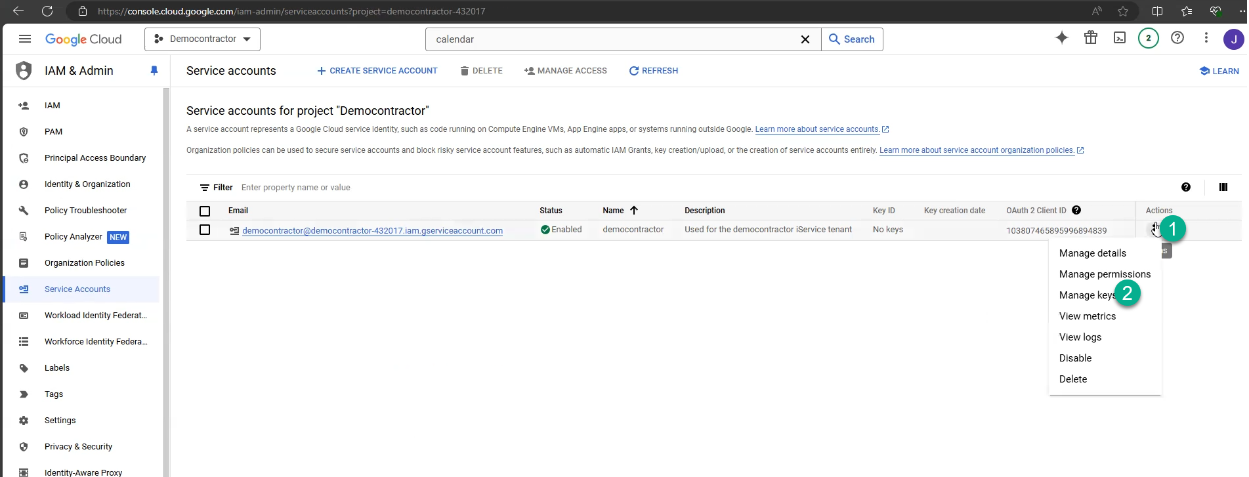Viewport: 1249px width, 477px height.
Task: Add page to favorites star icon
Action: [x=1123, y=11]
